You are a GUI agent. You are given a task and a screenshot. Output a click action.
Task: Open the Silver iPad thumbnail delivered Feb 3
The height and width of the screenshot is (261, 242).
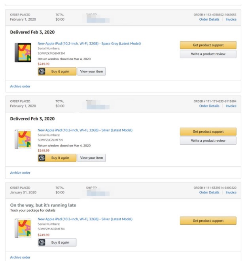coord(23,139)
